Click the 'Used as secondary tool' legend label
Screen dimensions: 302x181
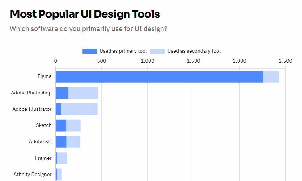(194, 51)
